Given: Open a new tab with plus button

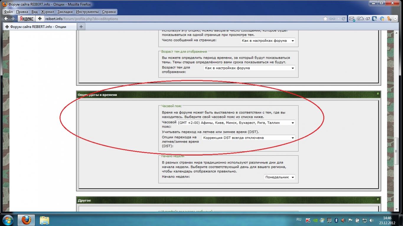Looking at the screenshot, I should click(x=81, y=27).
